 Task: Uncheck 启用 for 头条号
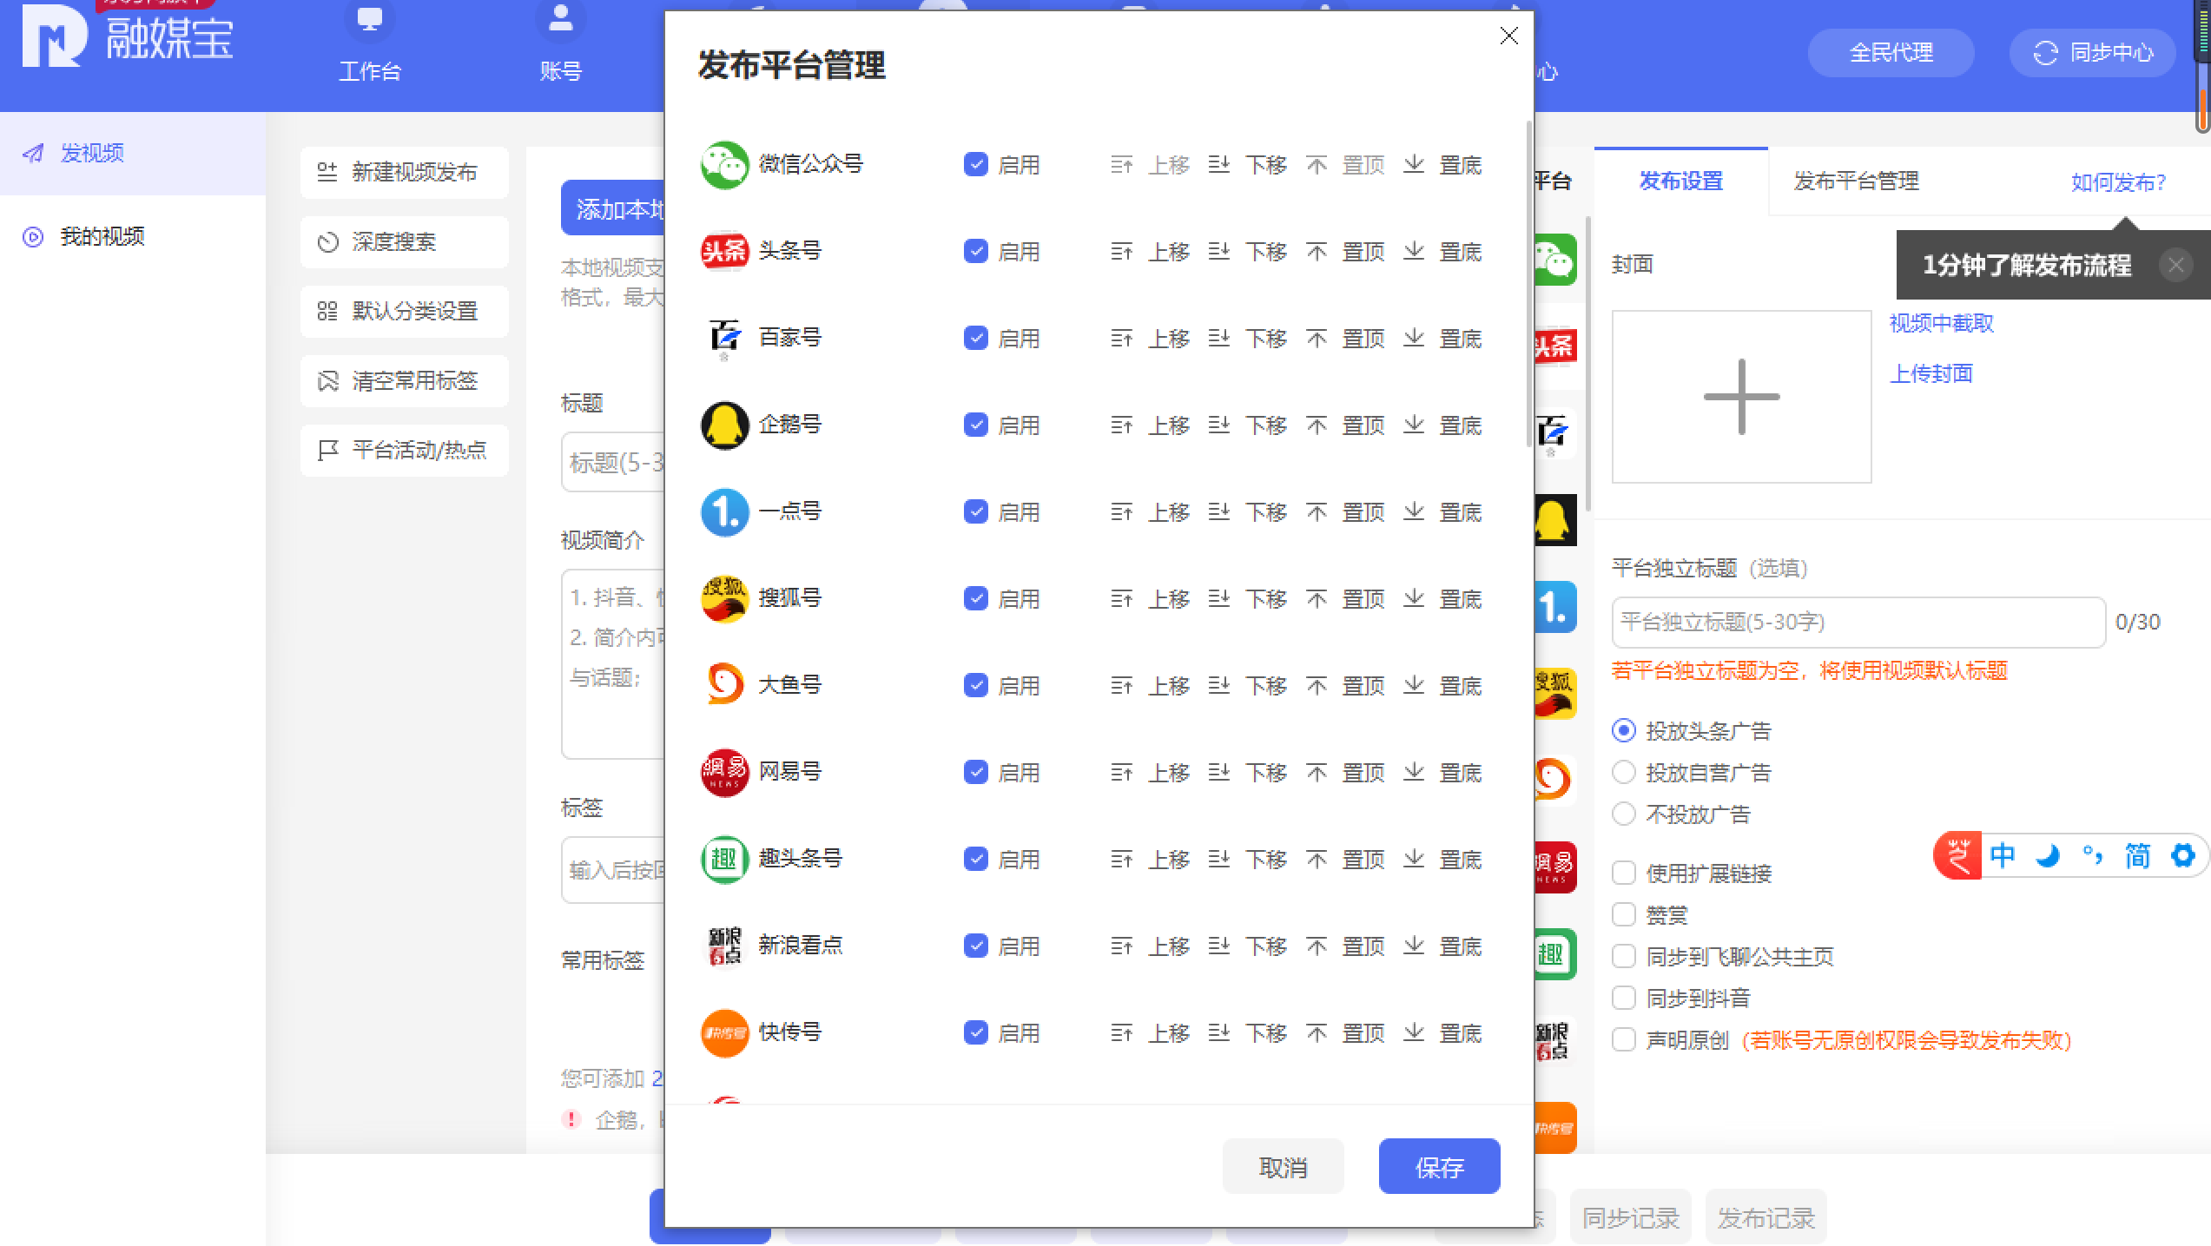(976, 251)
